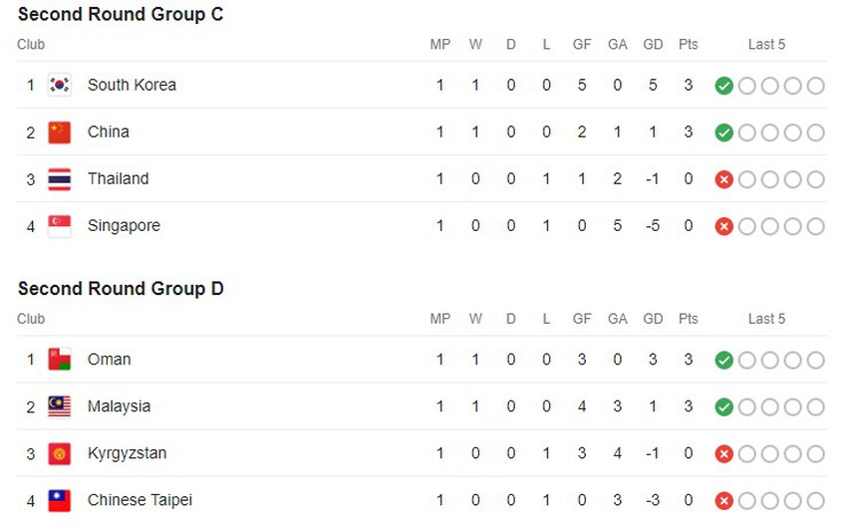Image resolution: width=857 pixels, height=526 pixels.
Task: Click the Second Round Group D heading
Action: pos(121,289)
